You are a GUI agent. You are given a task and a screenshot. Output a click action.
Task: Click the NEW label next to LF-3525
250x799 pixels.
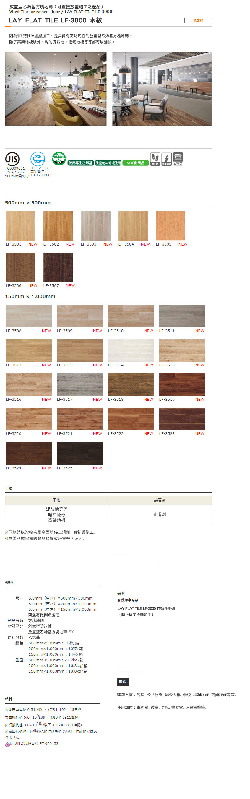coord(98,468)
